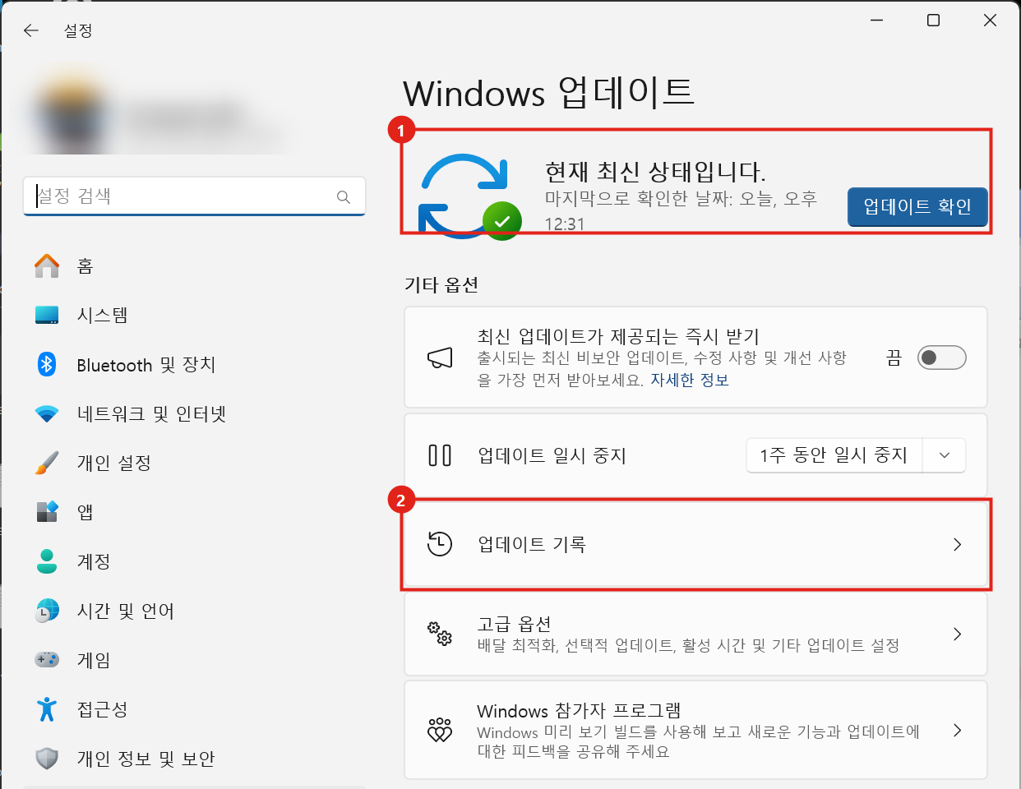Image resolution: width=1021 pixels, height=789 pixels.
Task: Expand 고급 옵션 chevron
Action: click(x=957, y=634)
